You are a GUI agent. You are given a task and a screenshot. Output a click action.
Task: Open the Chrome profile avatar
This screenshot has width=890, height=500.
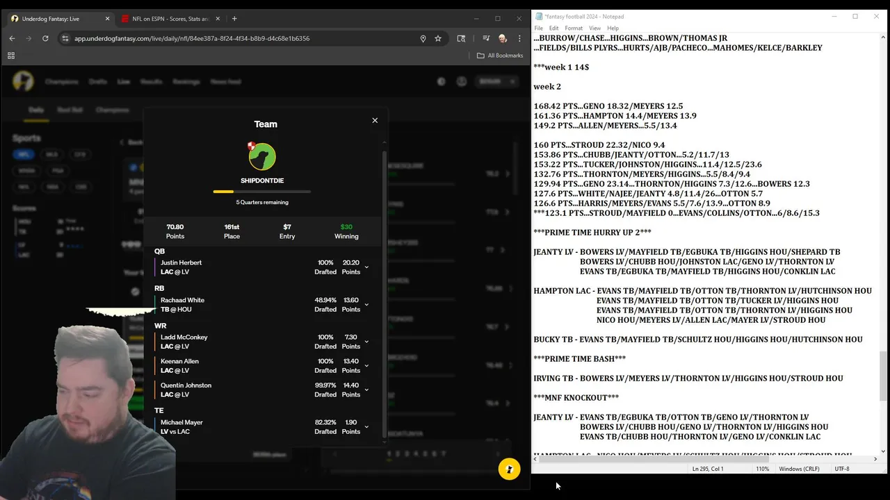503,38
